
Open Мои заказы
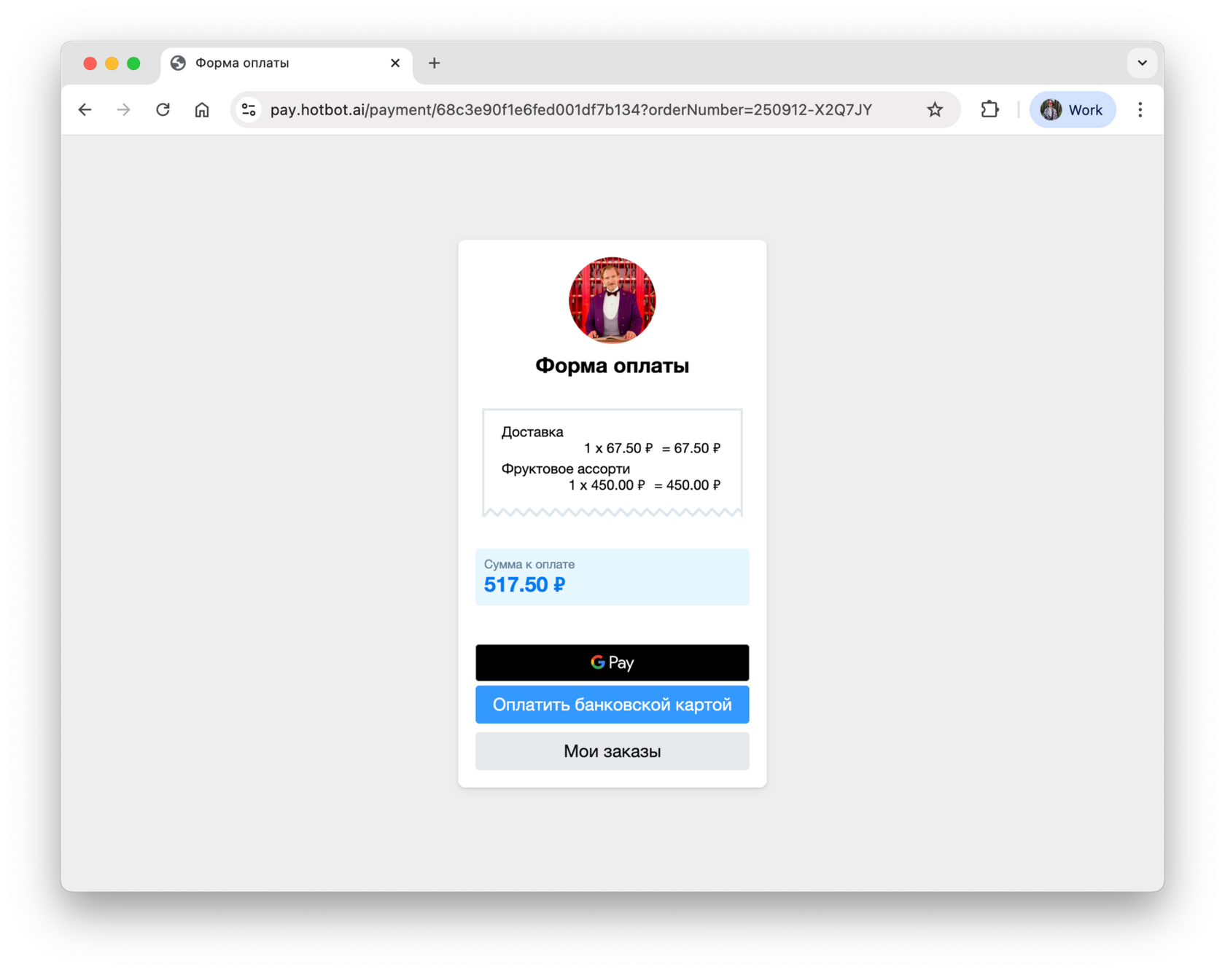[x=612, y=751]
